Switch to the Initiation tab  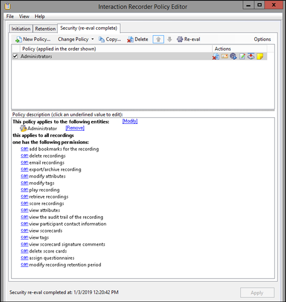click(21, 29)
